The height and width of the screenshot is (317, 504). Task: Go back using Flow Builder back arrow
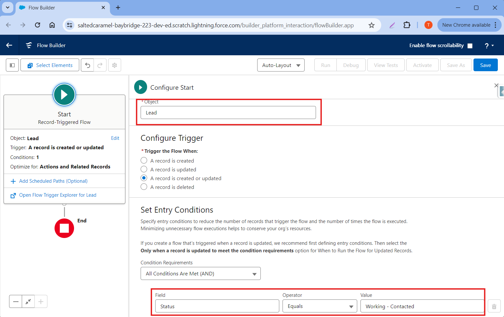point(9,45)
